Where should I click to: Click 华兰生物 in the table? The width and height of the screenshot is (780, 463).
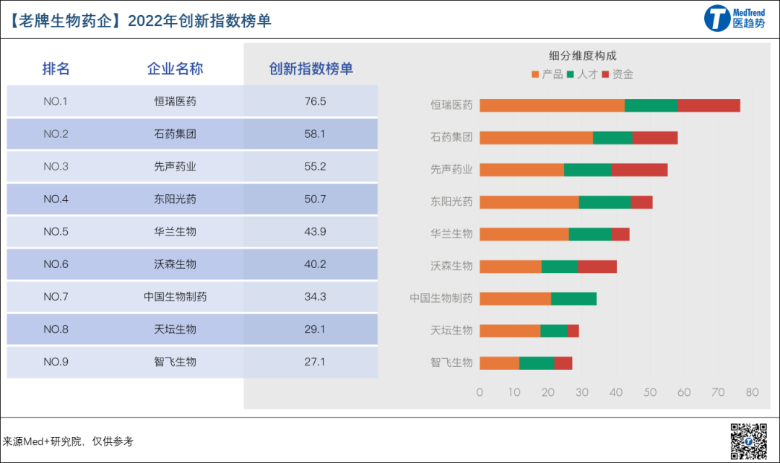[175, 232]
